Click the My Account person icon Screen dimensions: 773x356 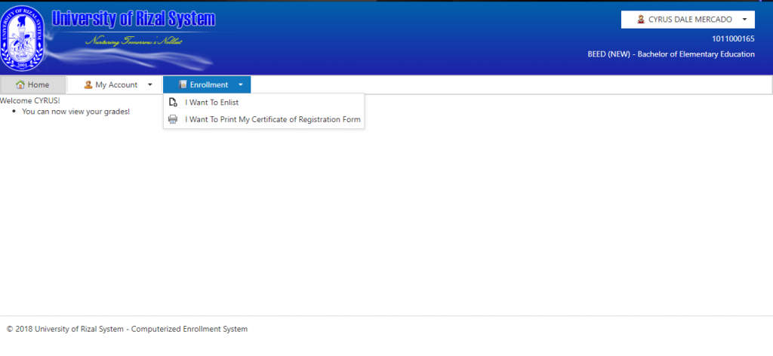tap(88, 84)
